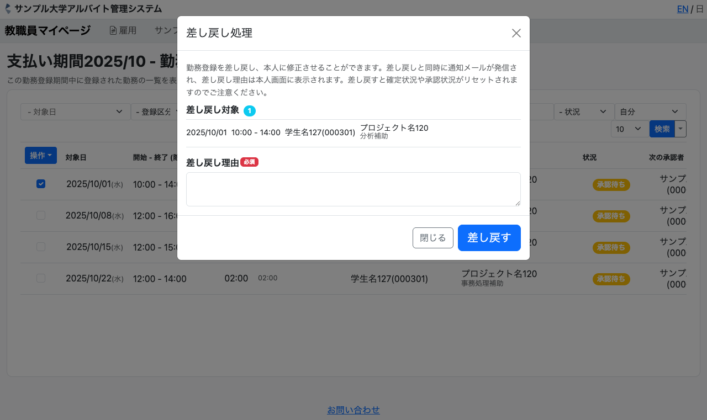Open the お問い合わせ contact link

353,410
